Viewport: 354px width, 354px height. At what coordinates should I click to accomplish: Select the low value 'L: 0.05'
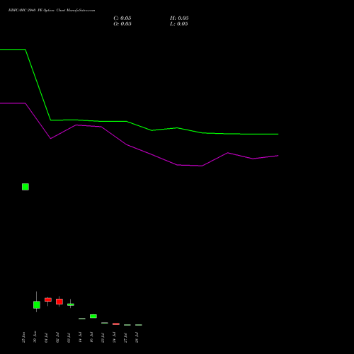[x=179, y=24]
